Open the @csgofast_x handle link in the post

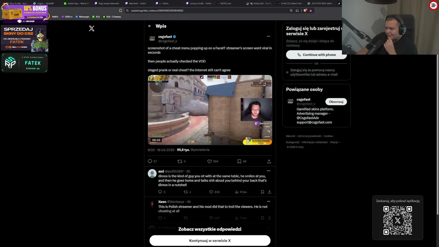click(168, 41)
